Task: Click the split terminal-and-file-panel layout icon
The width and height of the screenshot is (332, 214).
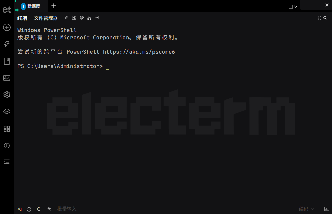Action: 74,18
